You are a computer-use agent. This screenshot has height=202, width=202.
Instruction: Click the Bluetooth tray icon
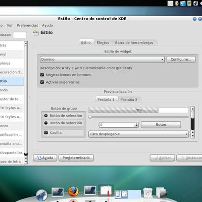[177, 3]
